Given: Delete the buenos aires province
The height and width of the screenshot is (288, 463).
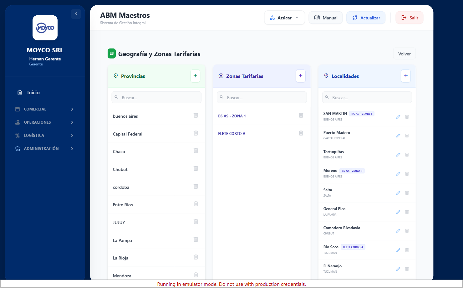Looking at the screenshot, I should (x=196, y=115).
